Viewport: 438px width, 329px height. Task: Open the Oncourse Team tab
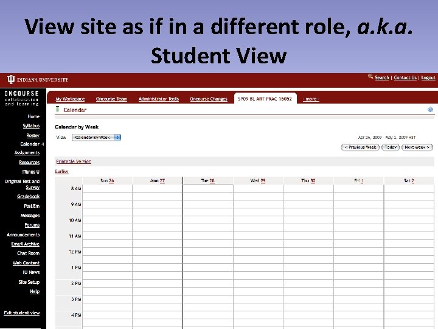pos(111,99)
